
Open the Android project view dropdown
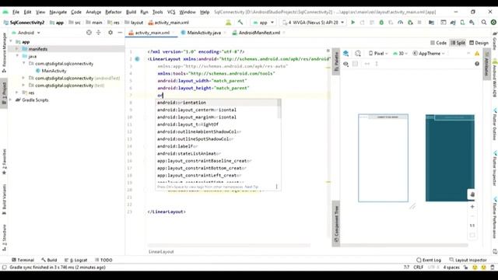(26, 33)
